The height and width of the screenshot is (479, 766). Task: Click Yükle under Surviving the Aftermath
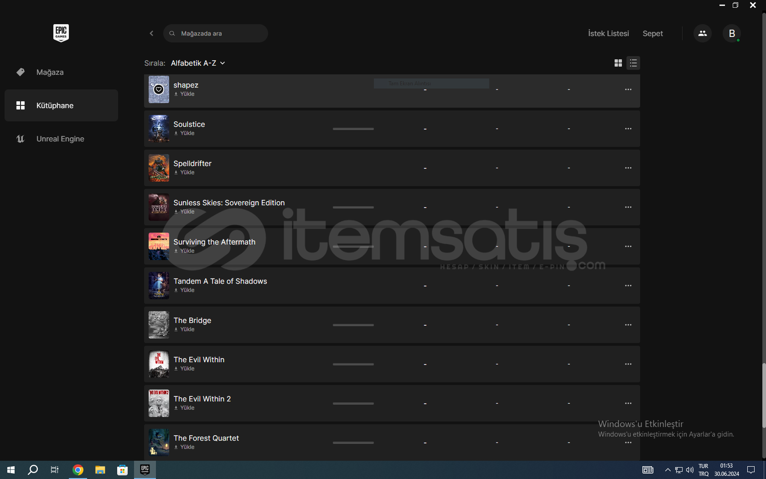(184, 251)
